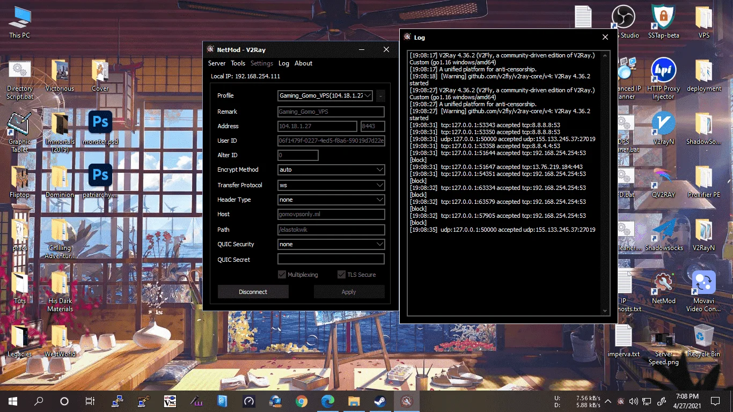733x412 pixels.
Task: Select the Directory Script.bat file icon
Action: (19, 79)
